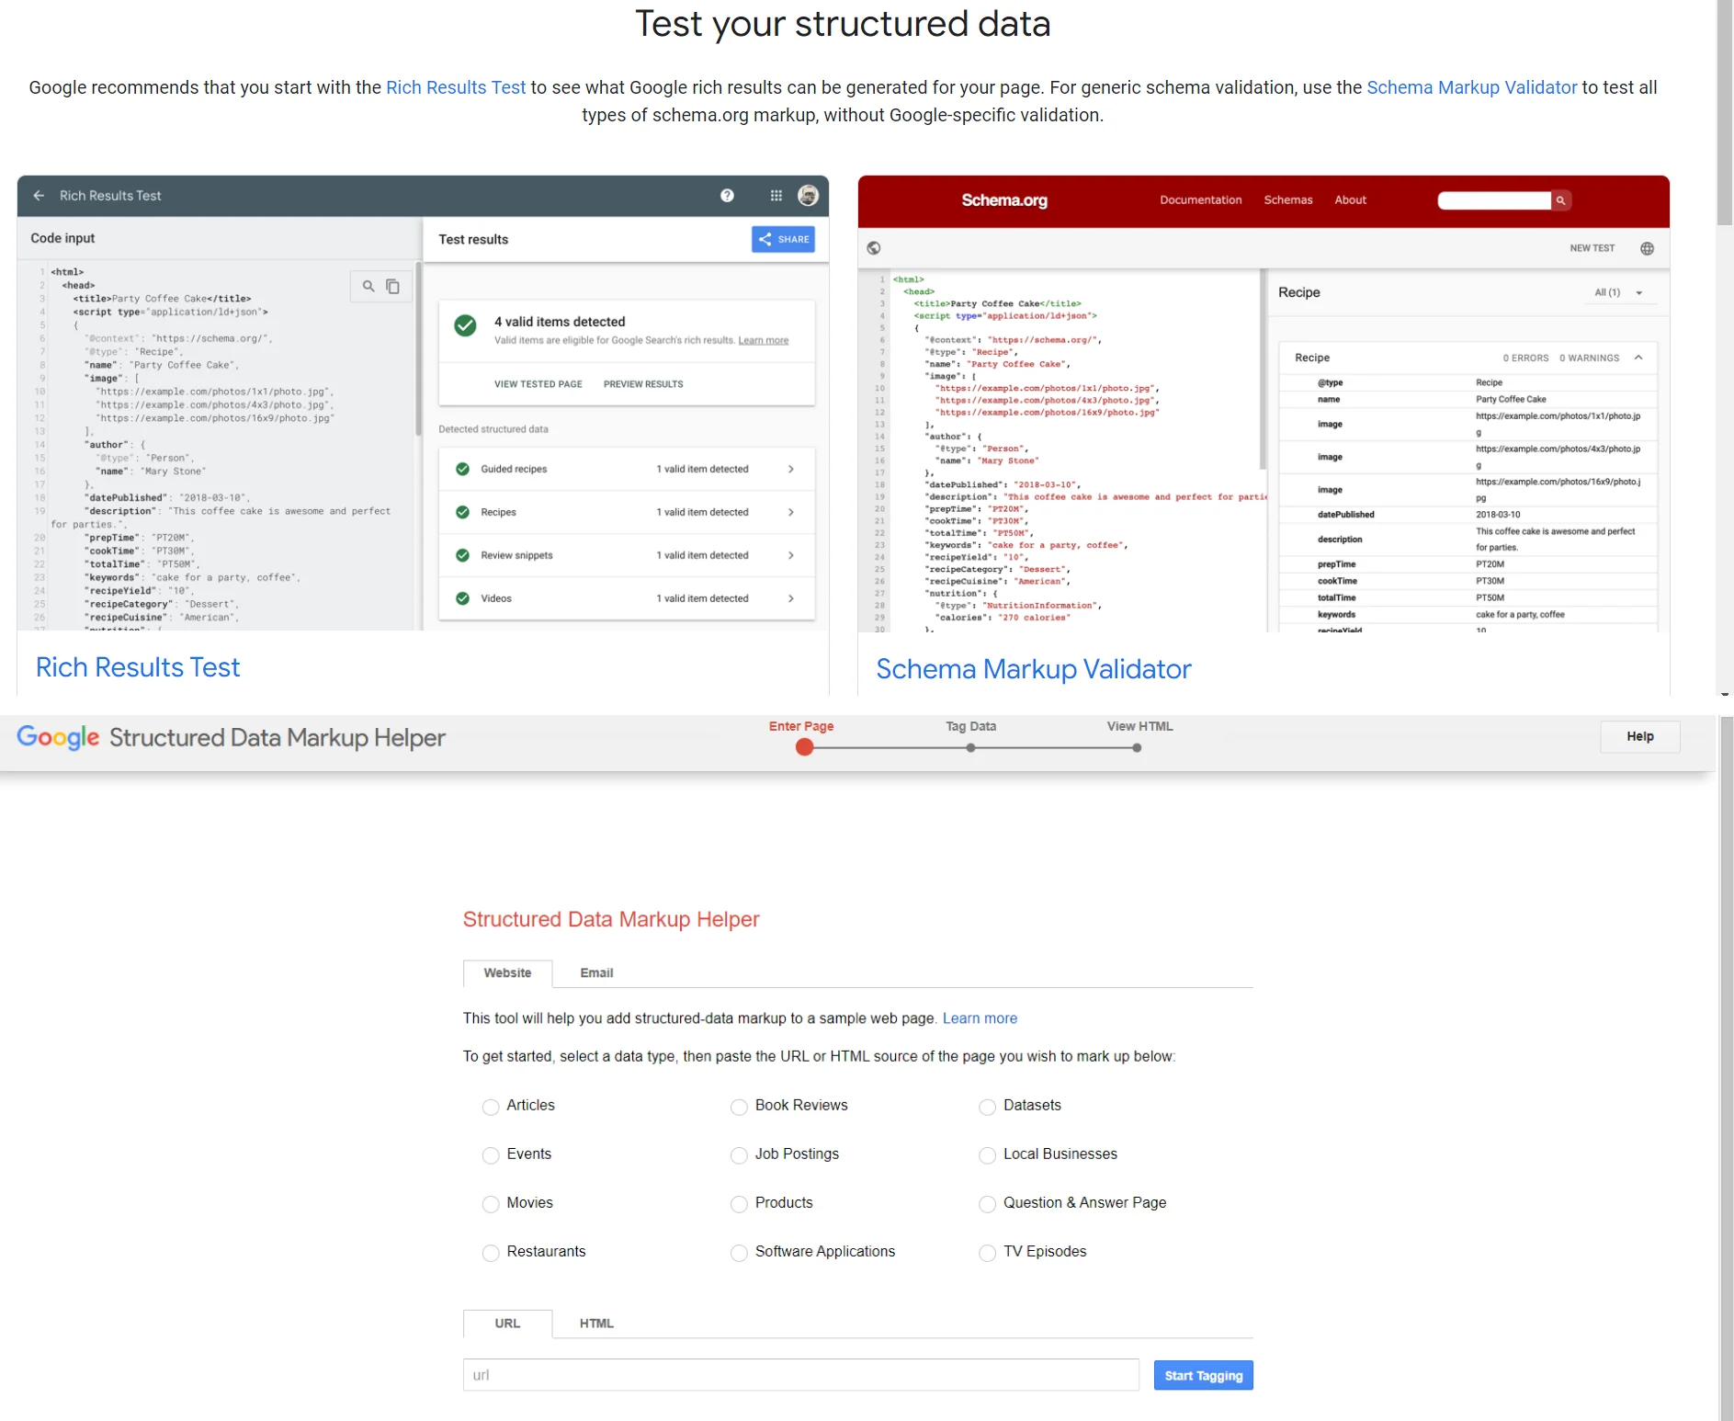Click the url input field
The width and height of the screenshot is (1734, 1421).
pyautogui.click(x=800, y=1375)
